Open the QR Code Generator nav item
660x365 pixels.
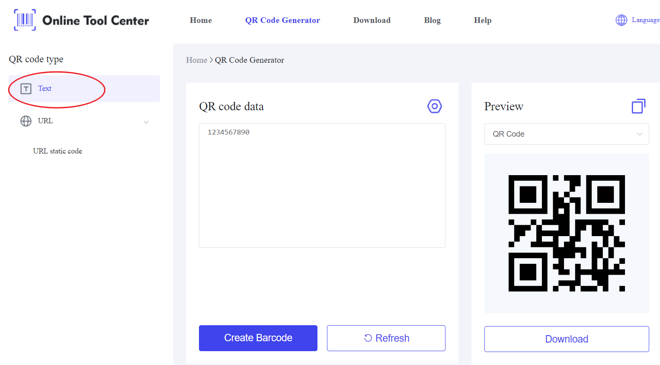(282, 20)
